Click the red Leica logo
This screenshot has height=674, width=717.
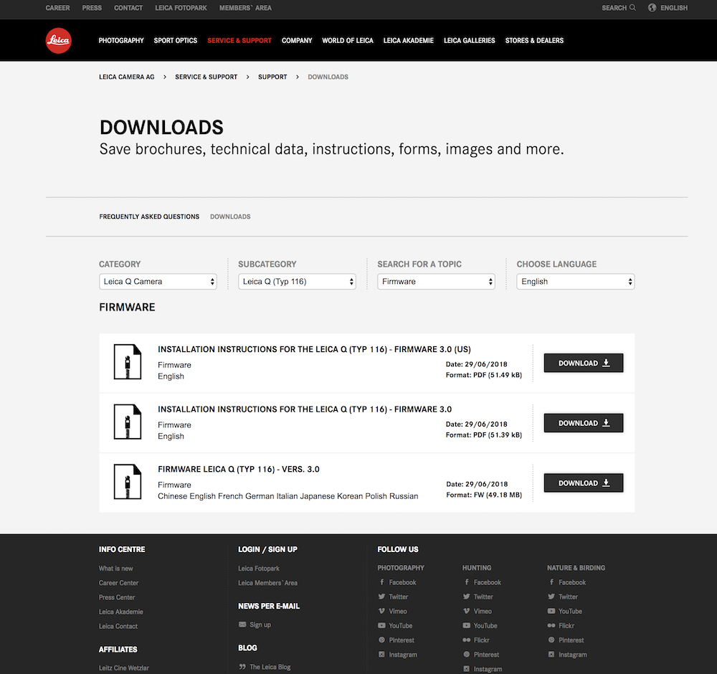[x=58, y=41]
